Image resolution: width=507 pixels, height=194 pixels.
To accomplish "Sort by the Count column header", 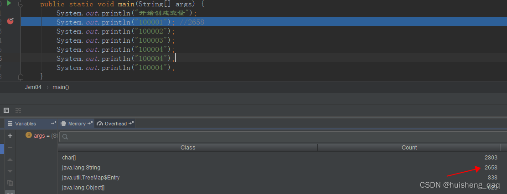I will [x=409, y=148].
